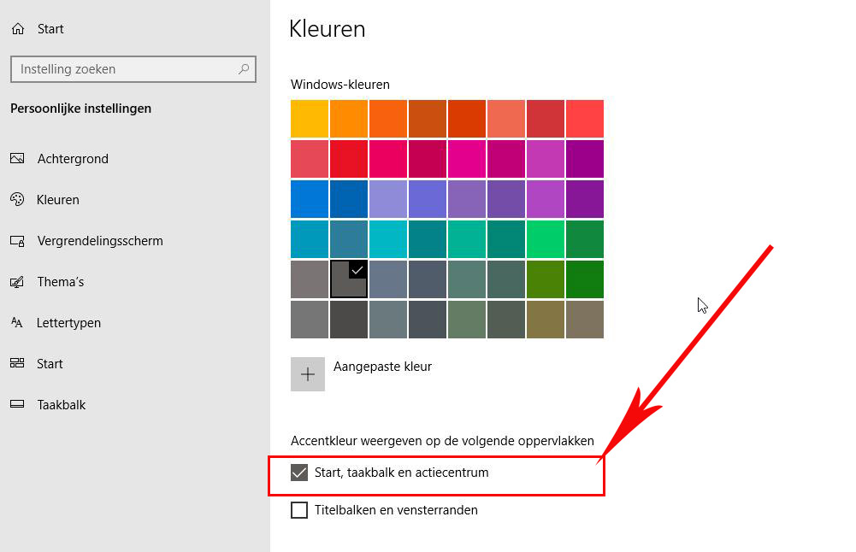Go to Vergrendelingsscherm settings
The image size is (856, 552).
[x=100, y=241]
